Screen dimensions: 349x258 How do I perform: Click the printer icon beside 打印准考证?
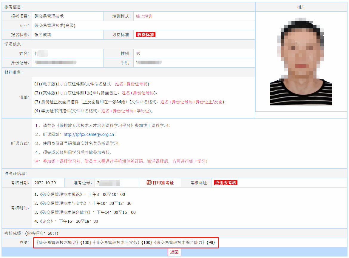click(149, 183)
